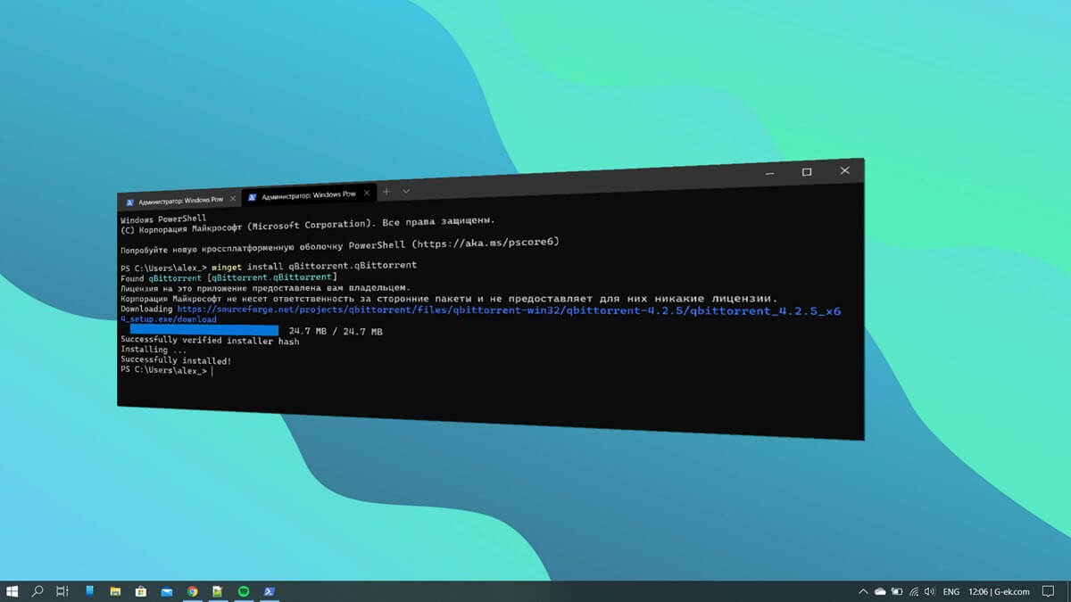Viewport: 1071px width, 602px height.
Task: Launch the blue phone app on taskbar
Action: 89,591
